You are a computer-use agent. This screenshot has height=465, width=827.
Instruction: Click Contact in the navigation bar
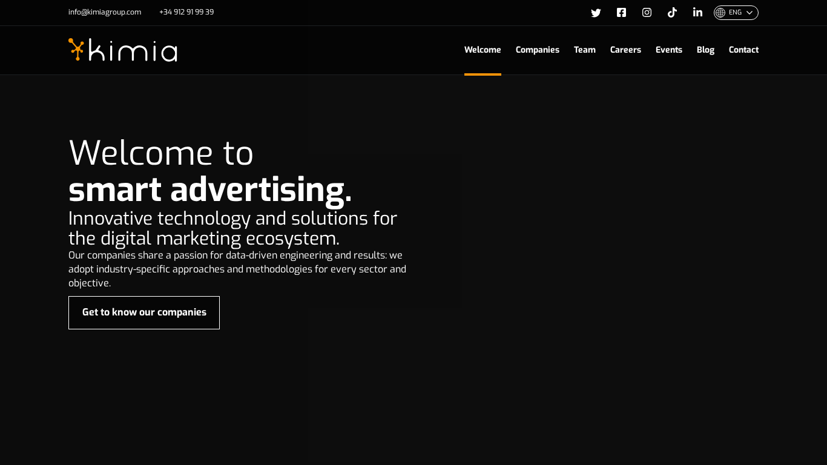tap(743, 50)
